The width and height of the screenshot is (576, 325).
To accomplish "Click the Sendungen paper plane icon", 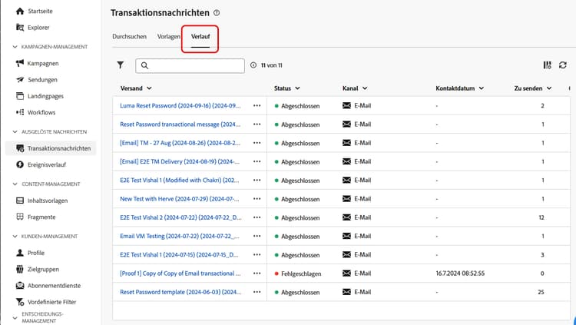I will tap(20, 79).
